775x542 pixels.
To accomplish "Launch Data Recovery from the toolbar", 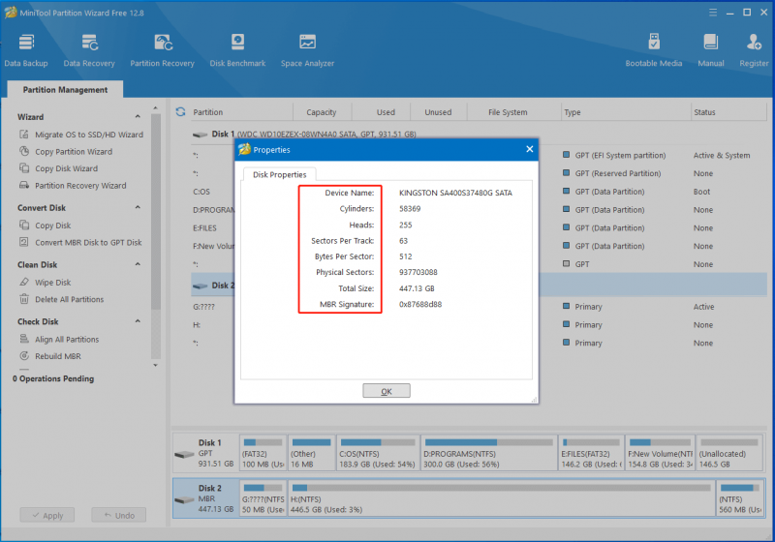I will click(89, 49).
